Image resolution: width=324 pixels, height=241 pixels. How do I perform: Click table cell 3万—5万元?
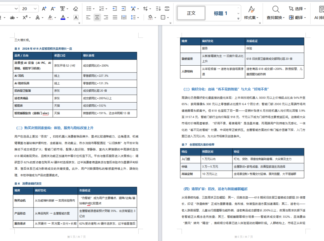[x=217, y=167]
